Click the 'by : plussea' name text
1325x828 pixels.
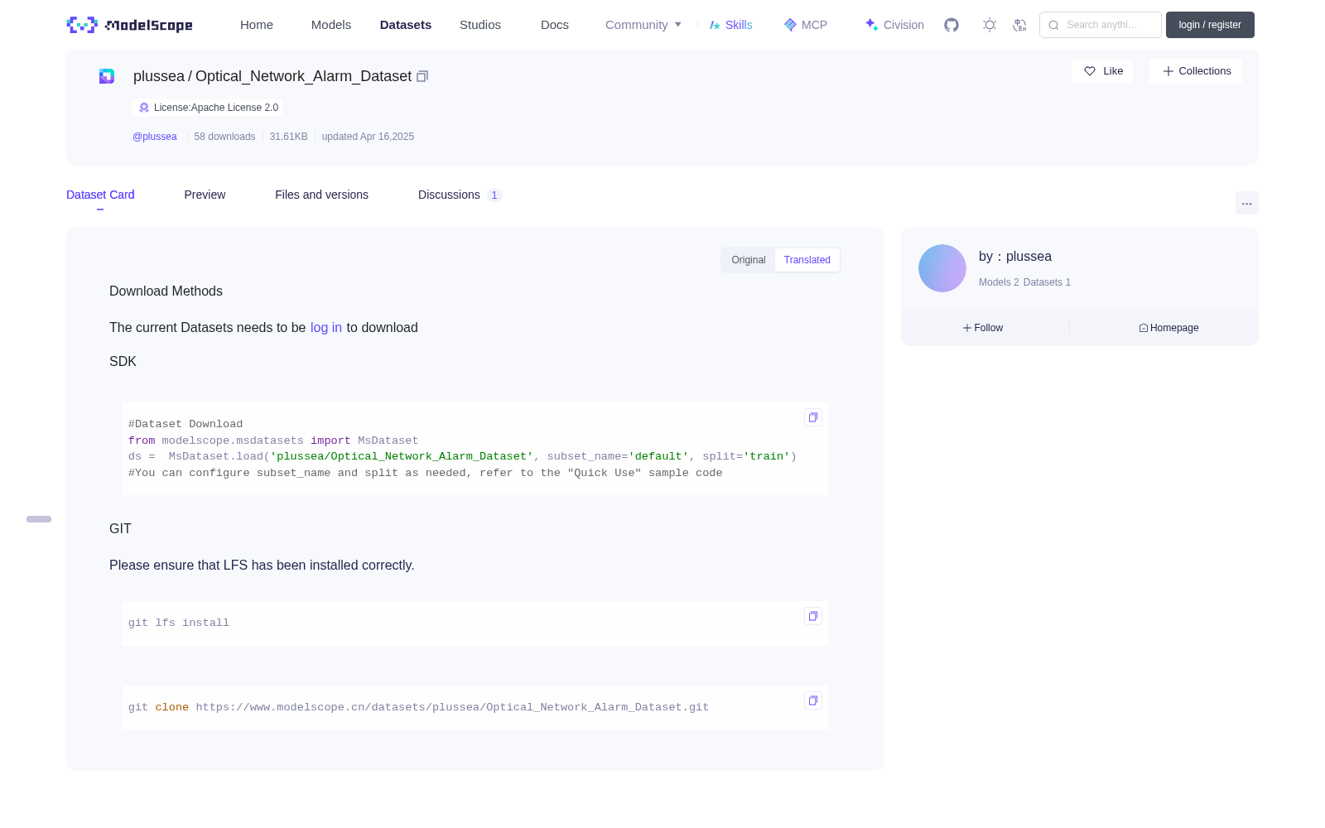tap(1015, 257)
